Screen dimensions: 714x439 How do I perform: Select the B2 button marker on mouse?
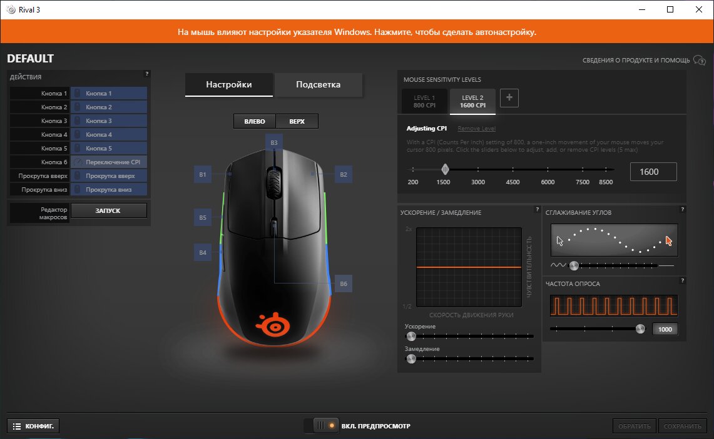(x=344, y=174)
